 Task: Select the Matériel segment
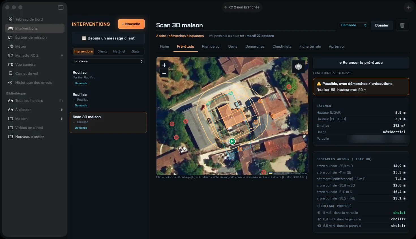point(119,51)
